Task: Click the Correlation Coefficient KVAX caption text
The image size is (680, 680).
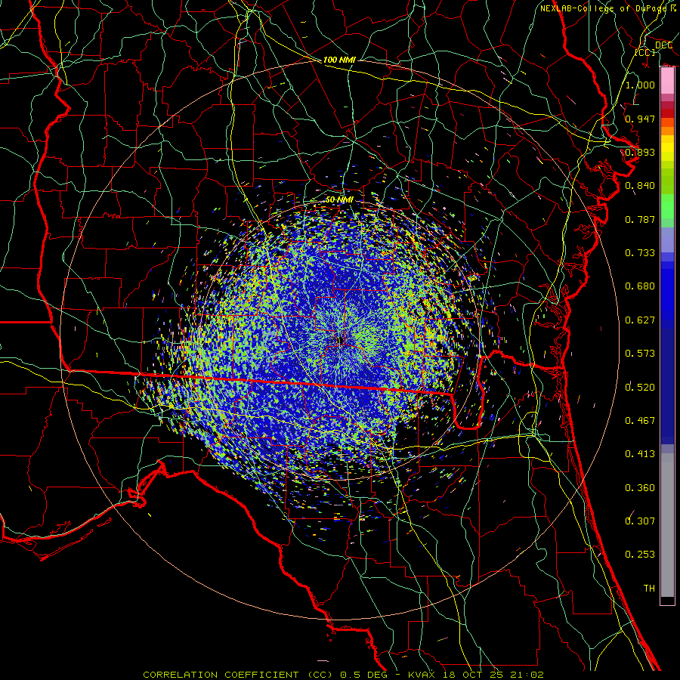Action: pos(343,675)
